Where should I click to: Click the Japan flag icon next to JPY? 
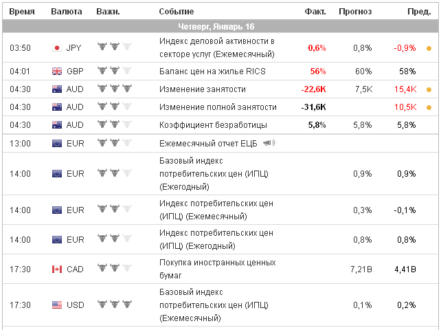coord(57,48)
